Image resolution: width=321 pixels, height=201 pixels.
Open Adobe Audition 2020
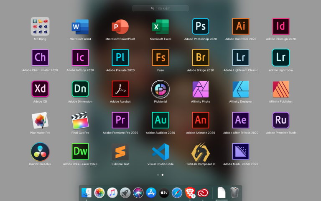(160, 120)
